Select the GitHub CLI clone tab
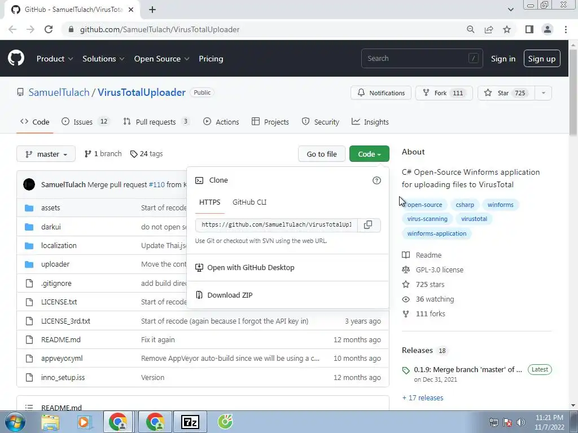Image resolution: width=578 pixels, height=433 pixels. tap(249, 202)
